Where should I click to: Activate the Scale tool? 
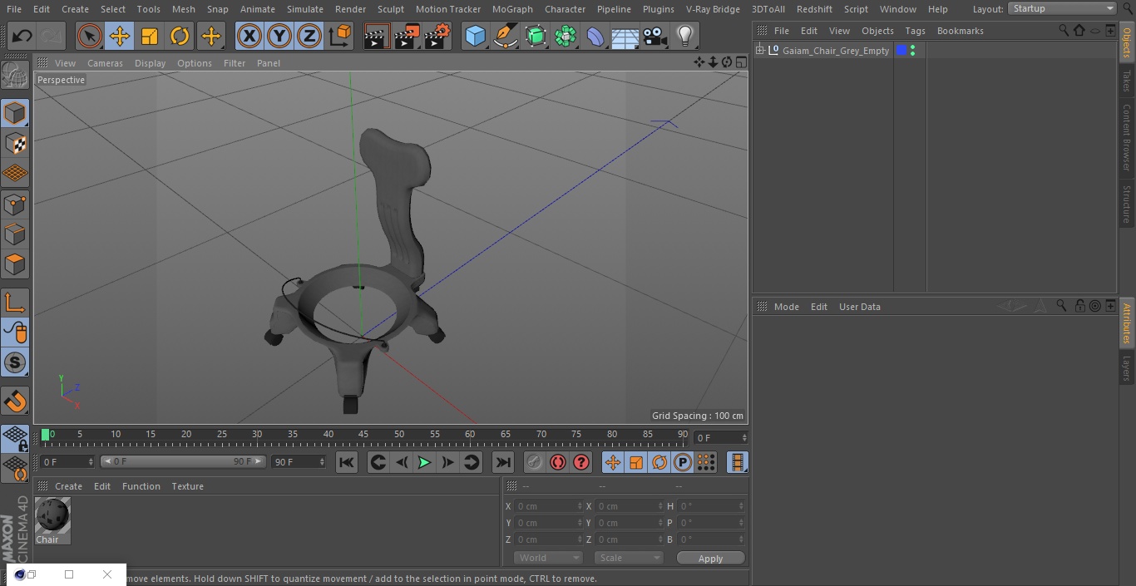(150, 36)
